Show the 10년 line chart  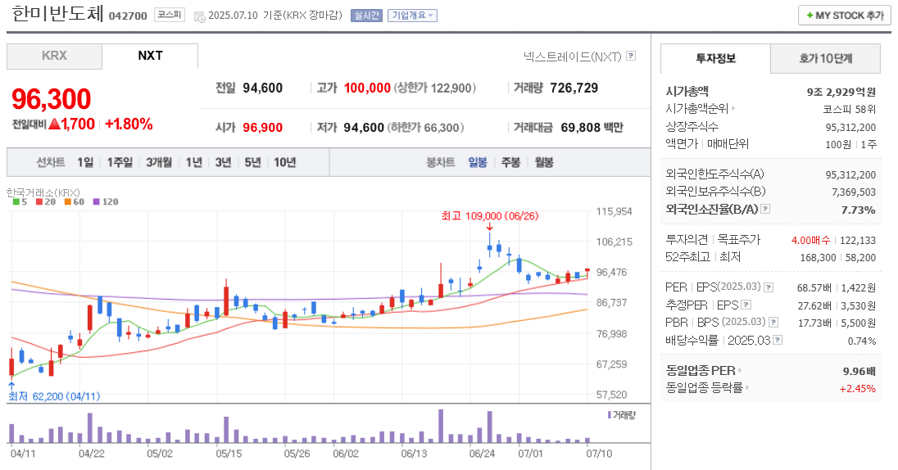(284, 163)
